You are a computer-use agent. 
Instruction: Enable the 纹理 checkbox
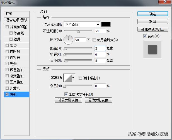(x=11, y=39)
